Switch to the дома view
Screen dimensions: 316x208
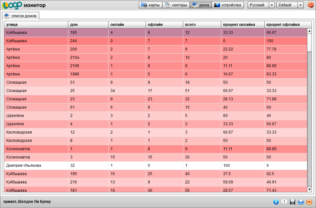[x=200, y=5]
